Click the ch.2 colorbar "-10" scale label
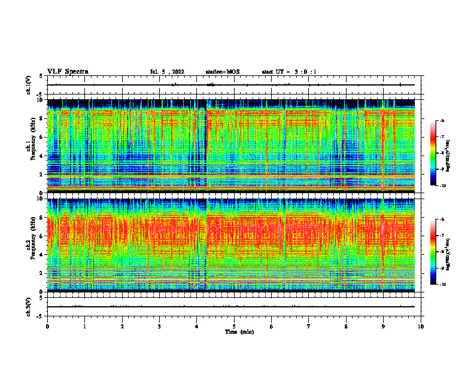Screen dimensions: 474x366 pyautogui.click(x=442, y=285)
